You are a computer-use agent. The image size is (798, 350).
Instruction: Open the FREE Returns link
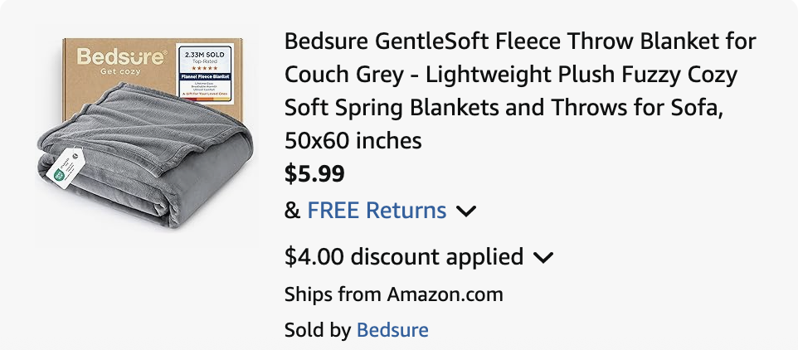377,211
